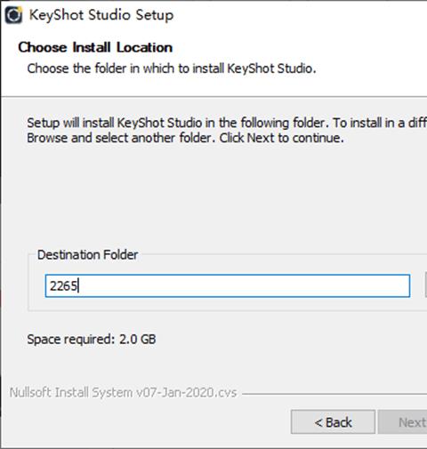427x449 pixels.
Task: Click the separator line beside Nullsoft text
Action: (334, 394)
